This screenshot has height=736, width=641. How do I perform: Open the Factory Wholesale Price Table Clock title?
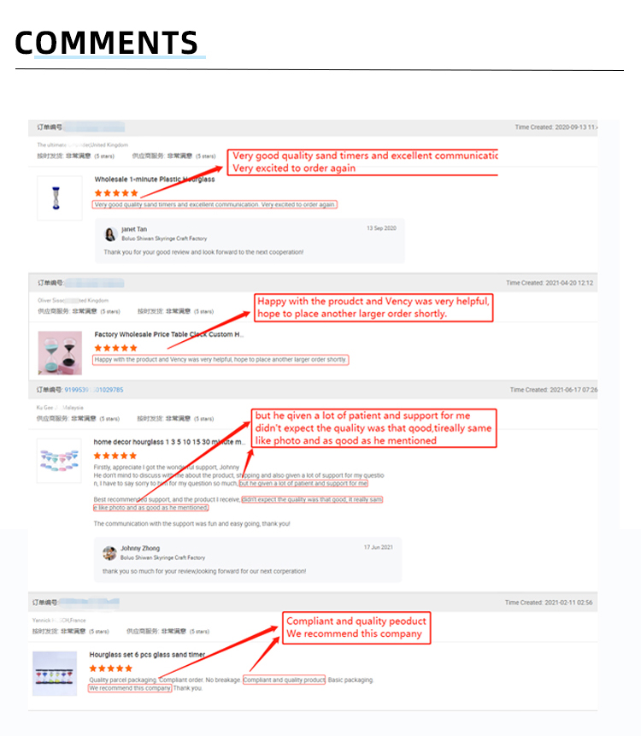pos(169,334)
